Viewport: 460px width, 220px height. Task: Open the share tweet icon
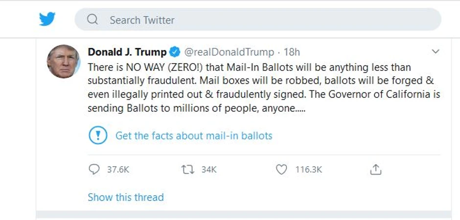coord(375,169)
